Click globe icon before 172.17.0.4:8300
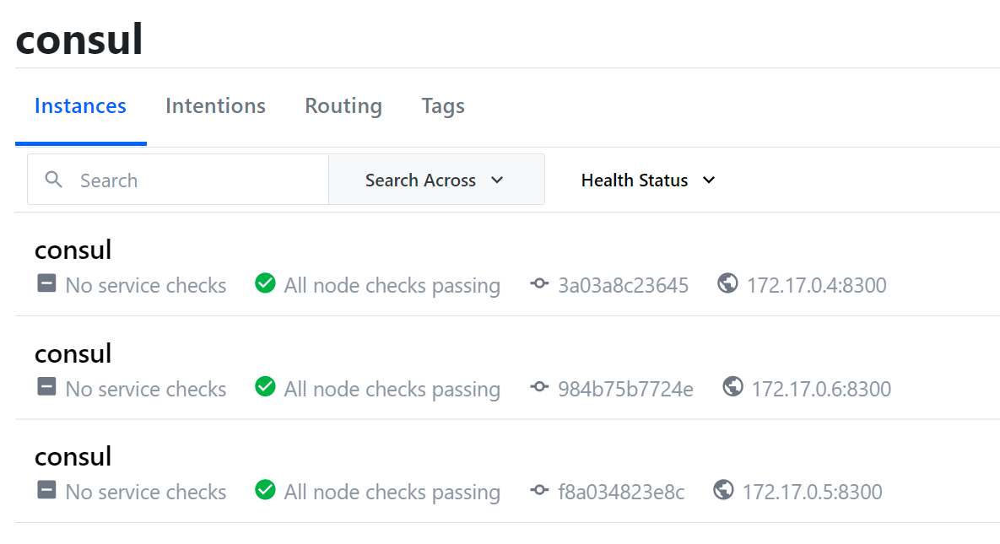1000x544 pixels. tap(727, 283)
